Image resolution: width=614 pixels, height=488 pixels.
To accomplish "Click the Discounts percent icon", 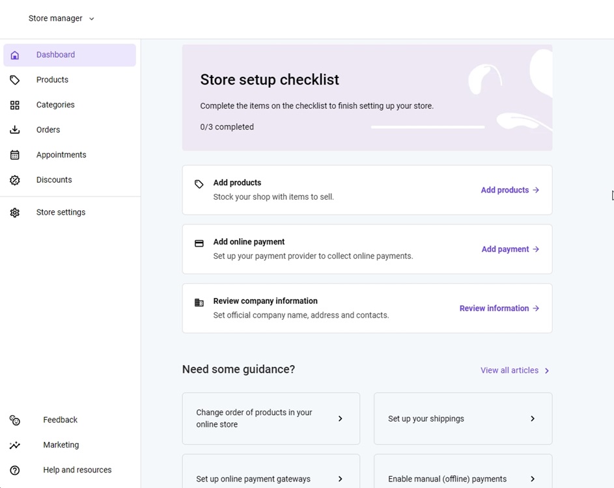I will [x=14, y=180].
